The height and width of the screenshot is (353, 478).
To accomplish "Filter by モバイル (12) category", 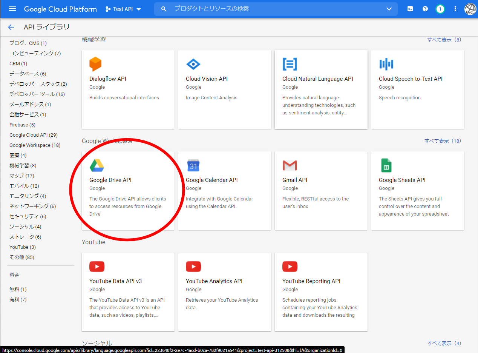I will 24,186.
